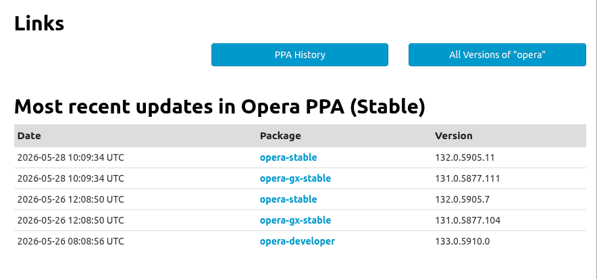
Task: Open the PPA History button
Action: (300, 55)
